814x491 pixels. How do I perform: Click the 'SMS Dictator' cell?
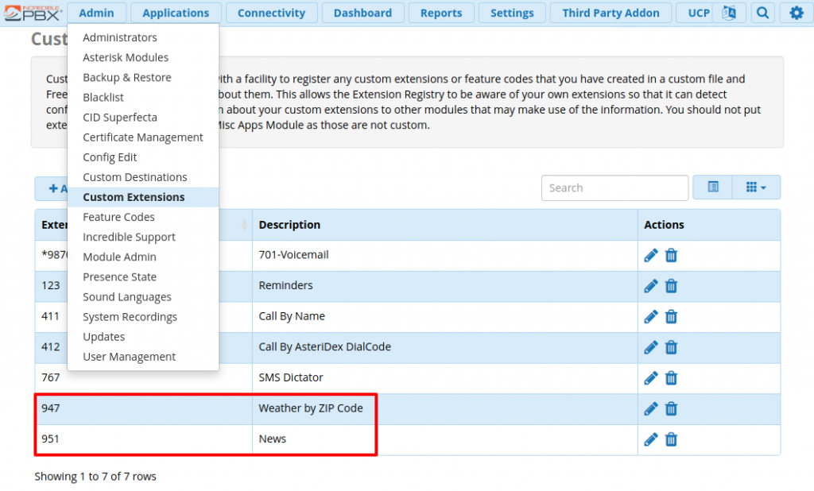pyautogui.click(x=445, y=378)
